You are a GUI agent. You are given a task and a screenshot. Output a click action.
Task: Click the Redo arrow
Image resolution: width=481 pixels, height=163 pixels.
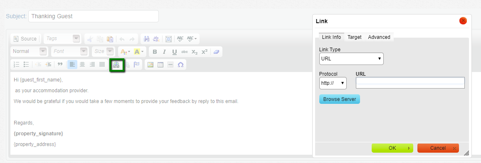[x=132, y=39]
